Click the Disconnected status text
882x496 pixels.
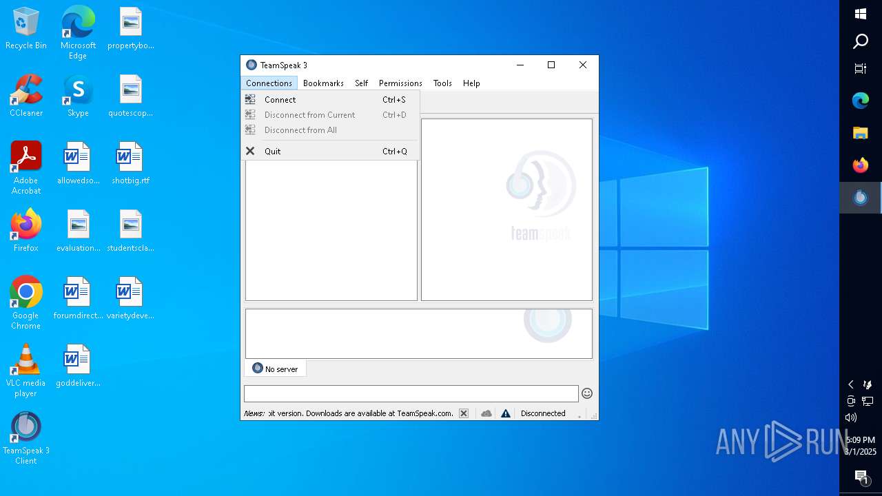coord(543,413)
